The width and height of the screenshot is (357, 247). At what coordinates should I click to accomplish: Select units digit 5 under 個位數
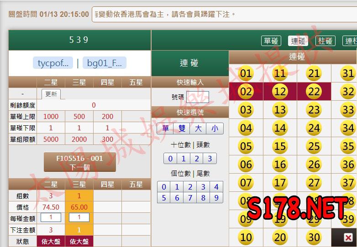pyautogui.click(x=164, y=197)
